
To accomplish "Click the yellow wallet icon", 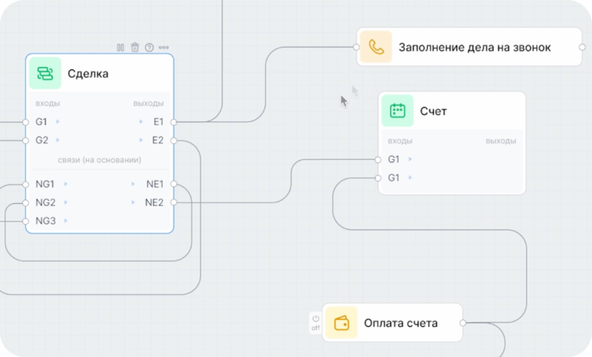I will click(341, 323).
